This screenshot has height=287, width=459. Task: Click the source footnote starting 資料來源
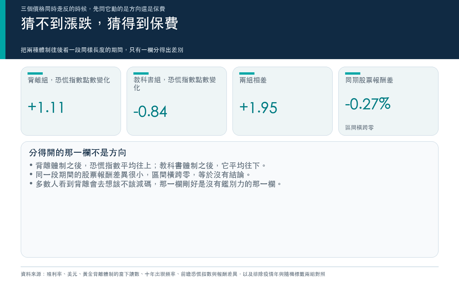[x=173, y=274]
